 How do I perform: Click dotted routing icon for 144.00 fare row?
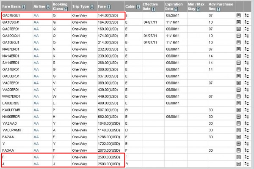[x=246, y=16]
